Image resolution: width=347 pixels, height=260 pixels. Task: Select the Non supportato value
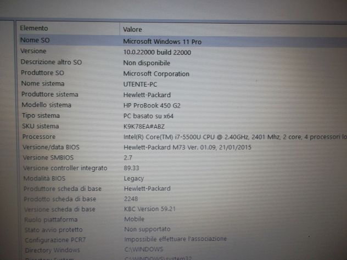coord(147,229)
